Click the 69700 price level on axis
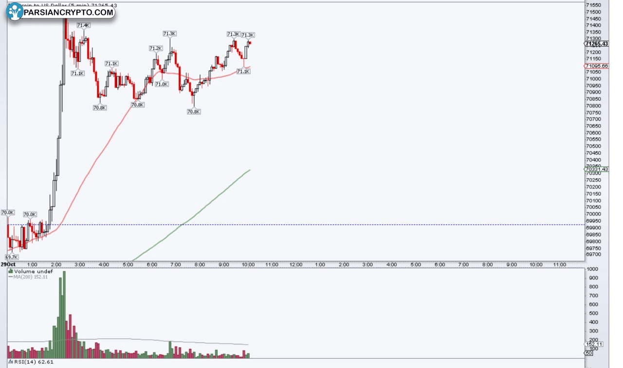The image size is (623, 368). pos(594,254)
